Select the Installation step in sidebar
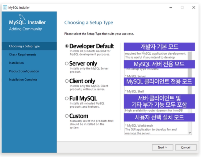The image size is (201, 157). pyautogui.click(x=16, y=63)
